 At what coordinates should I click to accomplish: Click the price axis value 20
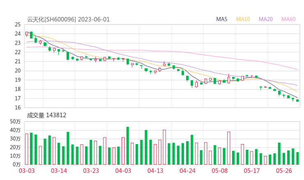18,71
